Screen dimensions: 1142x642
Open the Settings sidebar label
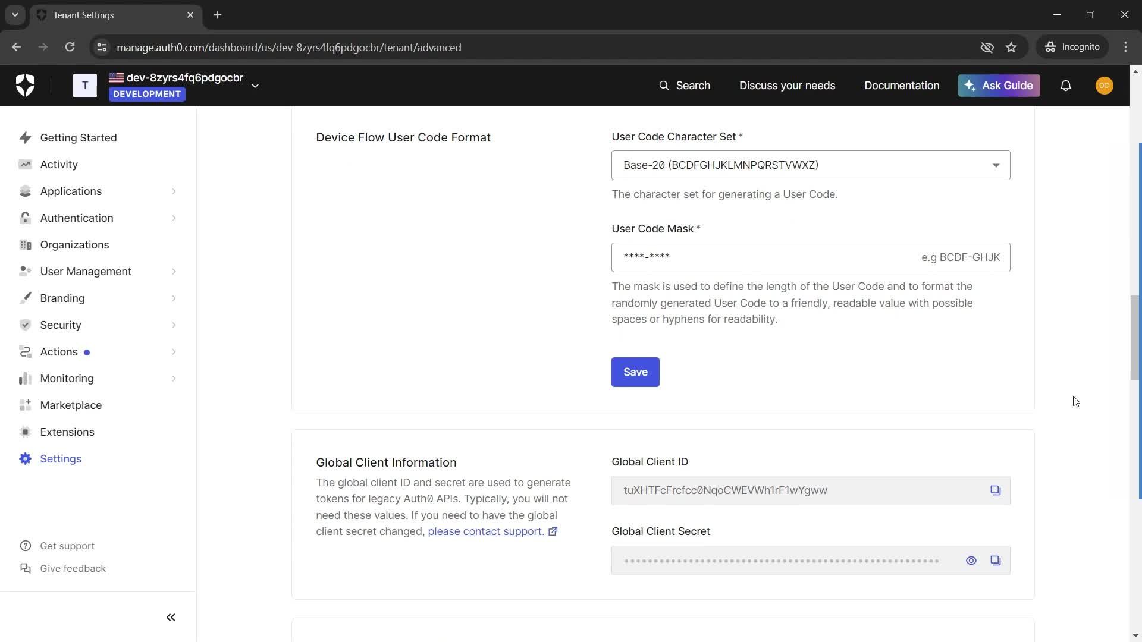click(x=61, y=458)
